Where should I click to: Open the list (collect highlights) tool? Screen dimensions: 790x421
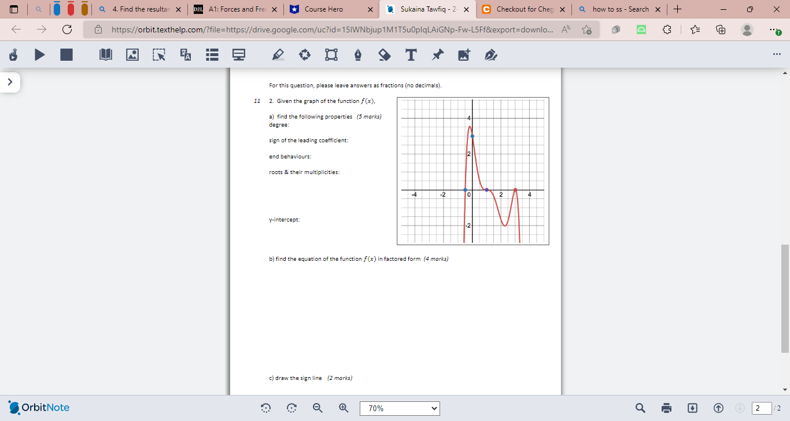coord(212,55)
